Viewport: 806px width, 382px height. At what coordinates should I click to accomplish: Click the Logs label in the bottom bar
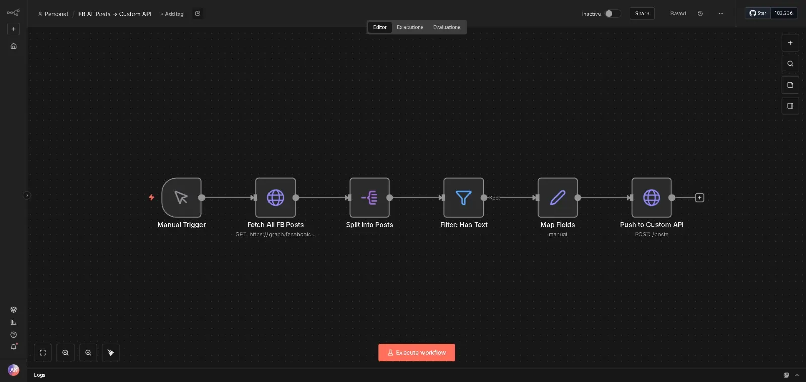[40, 375]
